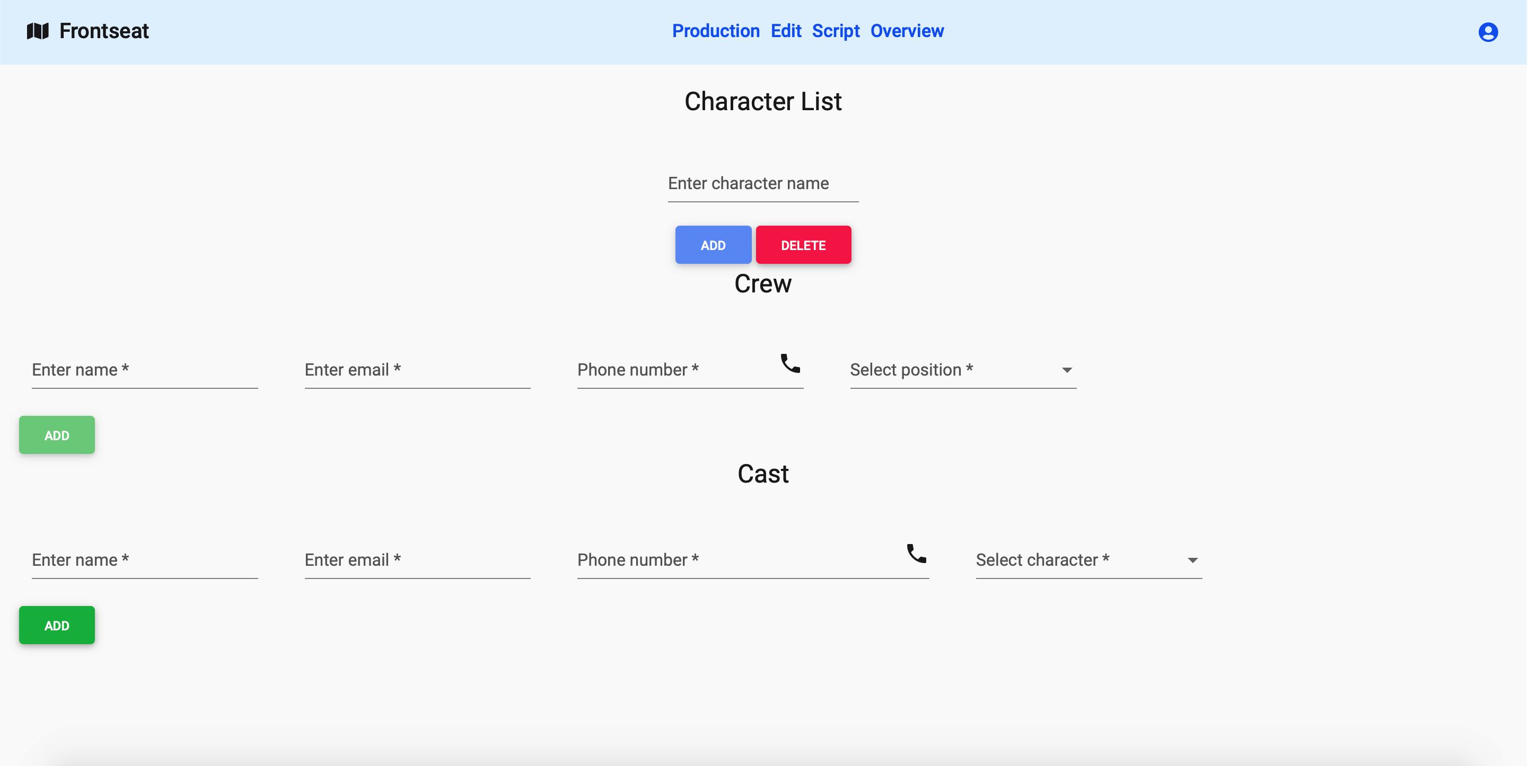
Task: Click the Cast section ADD button
Action: (x=57, y=625)
